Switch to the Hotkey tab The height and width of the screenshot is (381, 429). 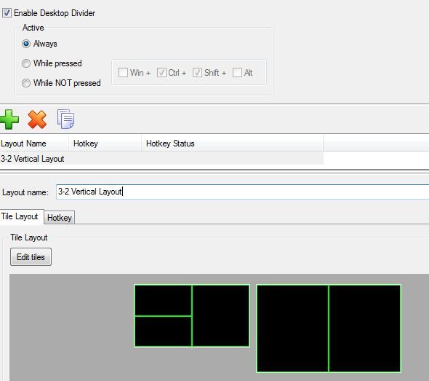(x=60, y=218)
